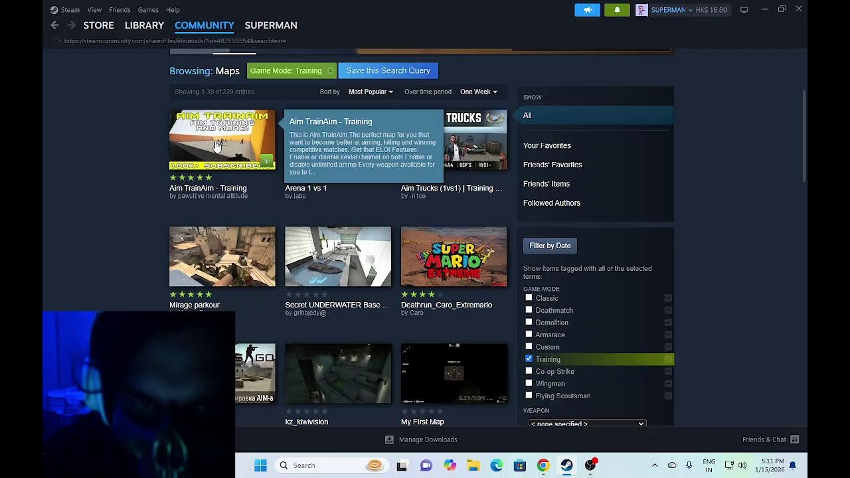This screenshot has height=478, width=850.
Task: Enable the Classic game mode checkbox
Action: (x=529, y=297)
